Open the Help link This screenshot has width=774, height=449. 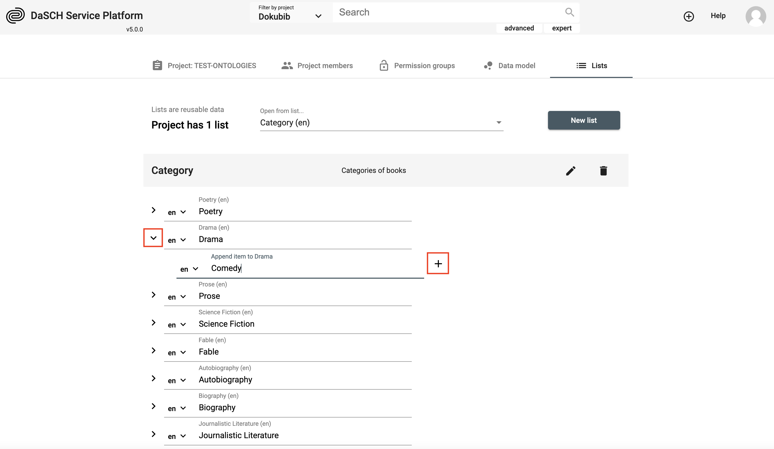[718, 16]
